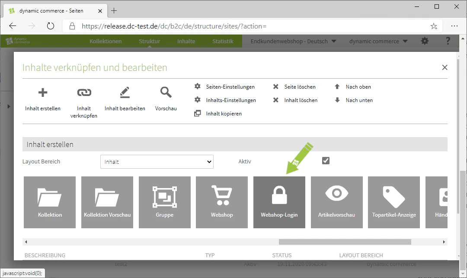Click the TYP column header

click(x=210, y=255)
